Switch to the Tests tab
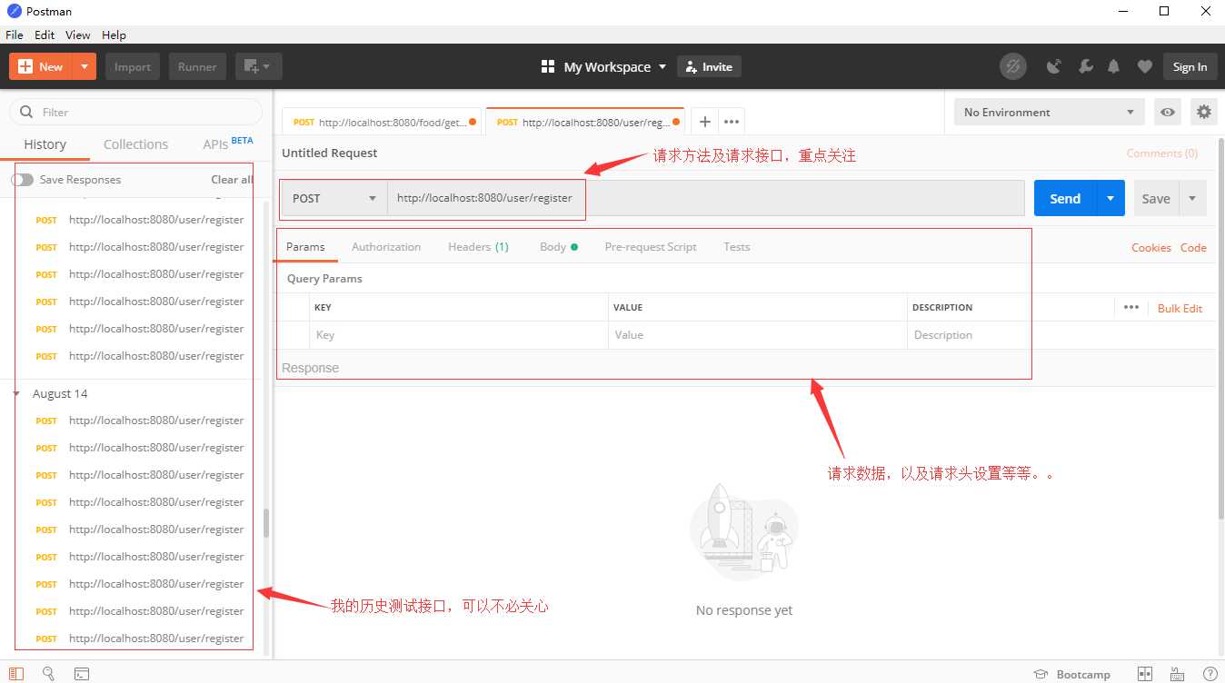1225x683 pixels. (x=737, y=246)
